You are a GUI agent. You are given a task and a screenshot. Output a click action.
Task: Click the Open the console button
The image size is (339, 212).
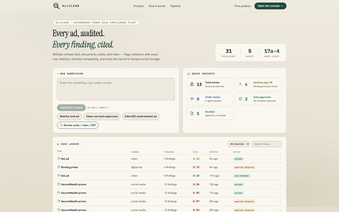[x=270, y=6]
